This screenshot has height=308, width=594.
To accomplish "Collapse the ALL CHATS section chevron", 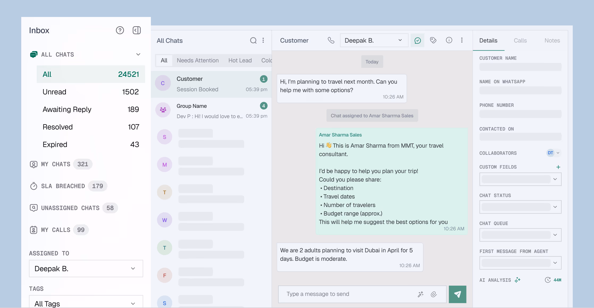I will pyautogui.click(x=138, y=54).
